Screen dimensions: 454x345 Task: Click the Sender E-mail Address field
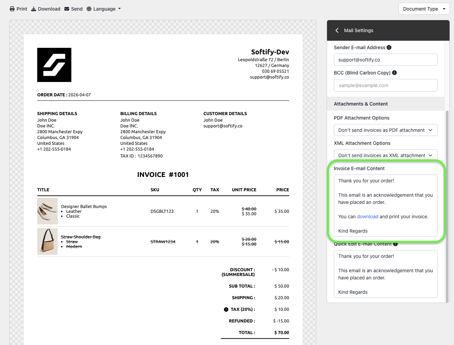click(x=385, y=60)
